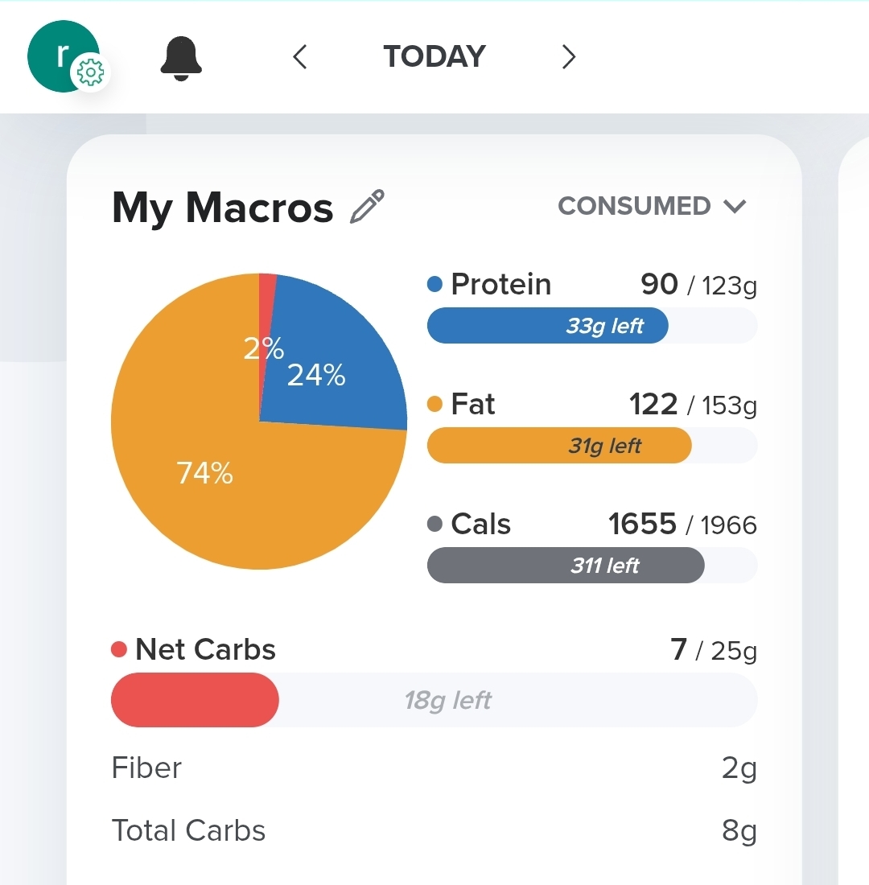The image size is (869, 885).
Task: Select the Fiber row
Action: [434, 768]
